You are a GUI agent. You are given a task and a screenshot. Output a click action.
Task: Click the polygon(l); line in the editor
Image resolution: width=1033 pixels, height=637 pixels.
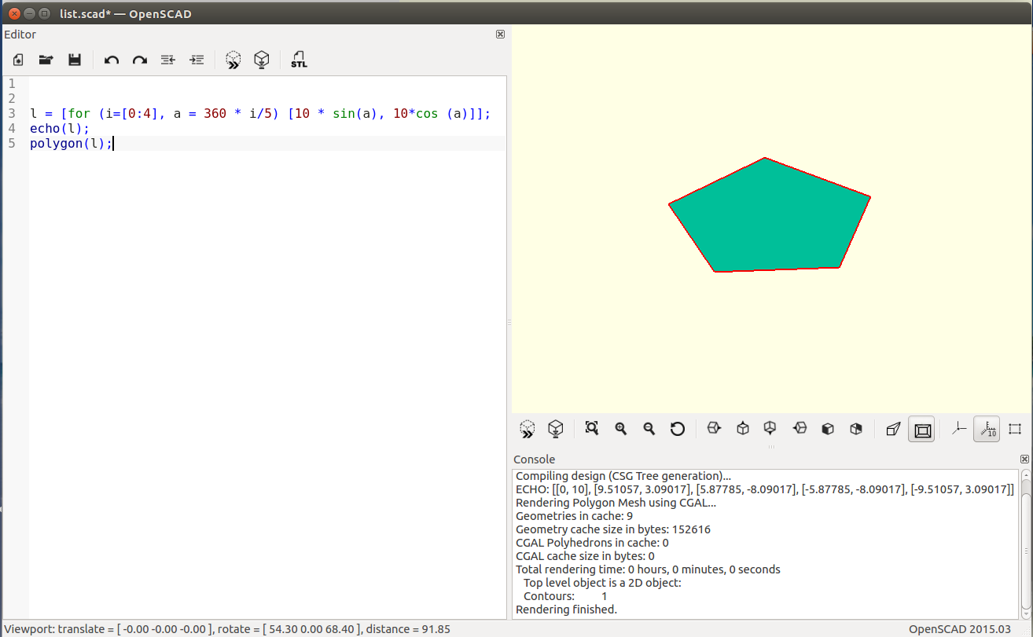click(71, 143)
